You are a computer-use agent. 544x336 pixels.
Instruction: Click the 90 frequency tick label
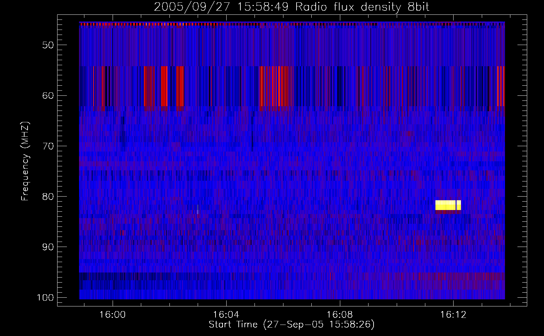(x=48, y=247)
